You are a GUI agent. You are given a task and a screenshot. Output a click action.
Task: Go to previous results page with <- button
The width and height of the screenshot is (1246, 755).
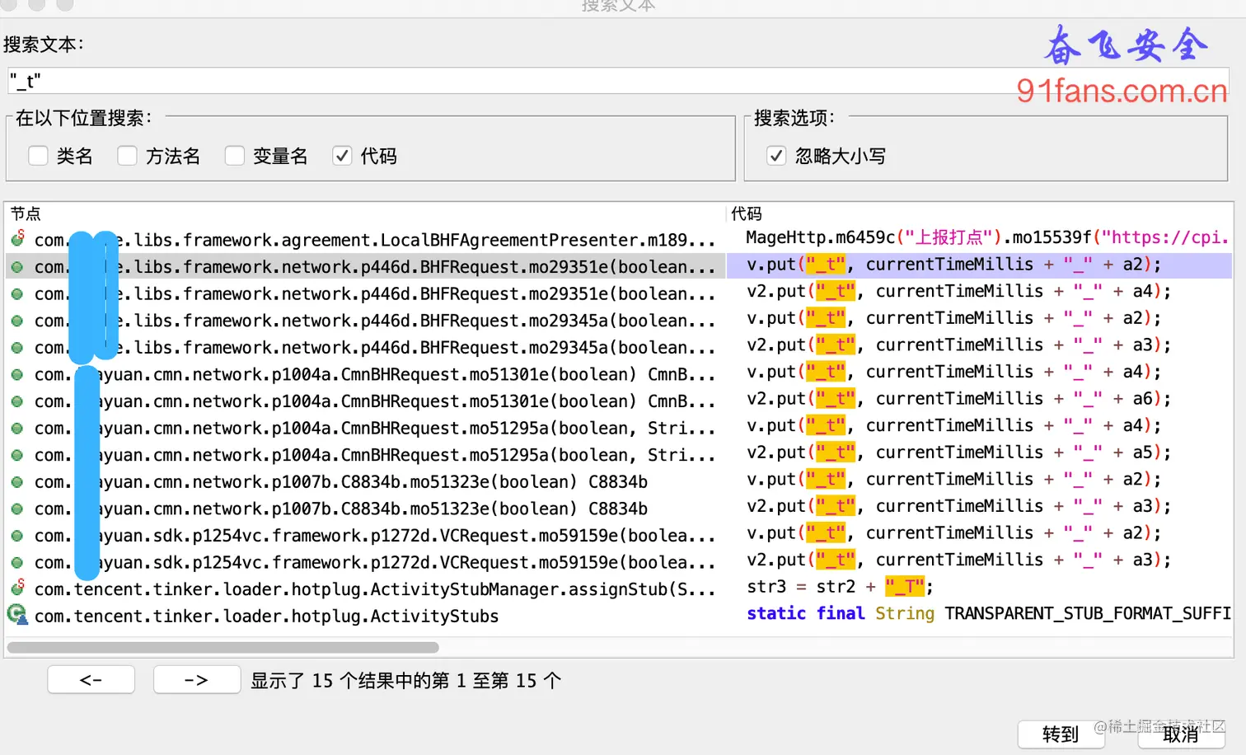tap(91, 680)
